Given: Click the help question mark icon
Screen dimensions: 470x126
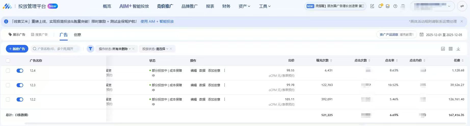Looking at the screenshot, I should point(395,6).
